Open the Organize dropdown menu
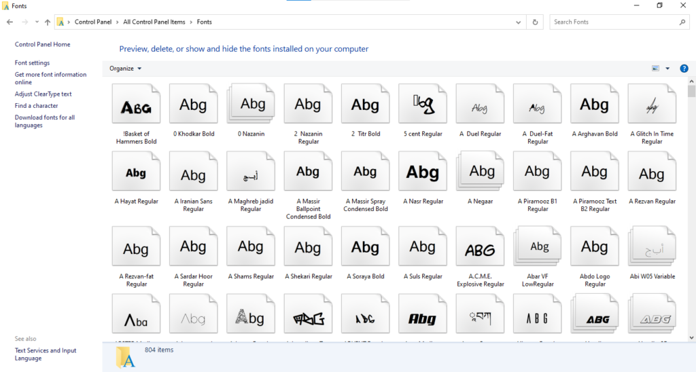 [125, 69]
